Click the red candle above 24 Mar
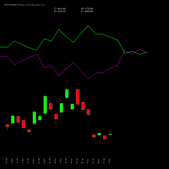Viewport: 169px width, 169px height. (x=51, y=106)
